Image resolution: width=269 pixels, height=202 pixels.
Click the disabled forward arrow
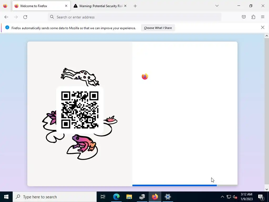16,17
